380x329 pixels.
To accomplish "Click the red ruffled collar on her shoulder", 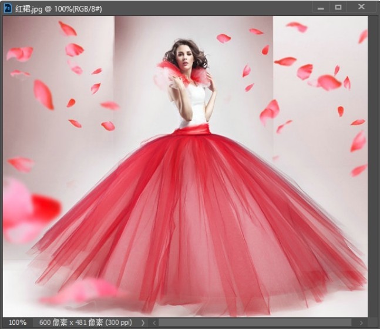I will 168,69.
